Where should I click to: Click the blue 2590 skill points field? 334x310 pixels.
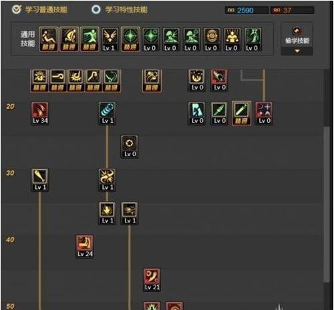(246, 10)
